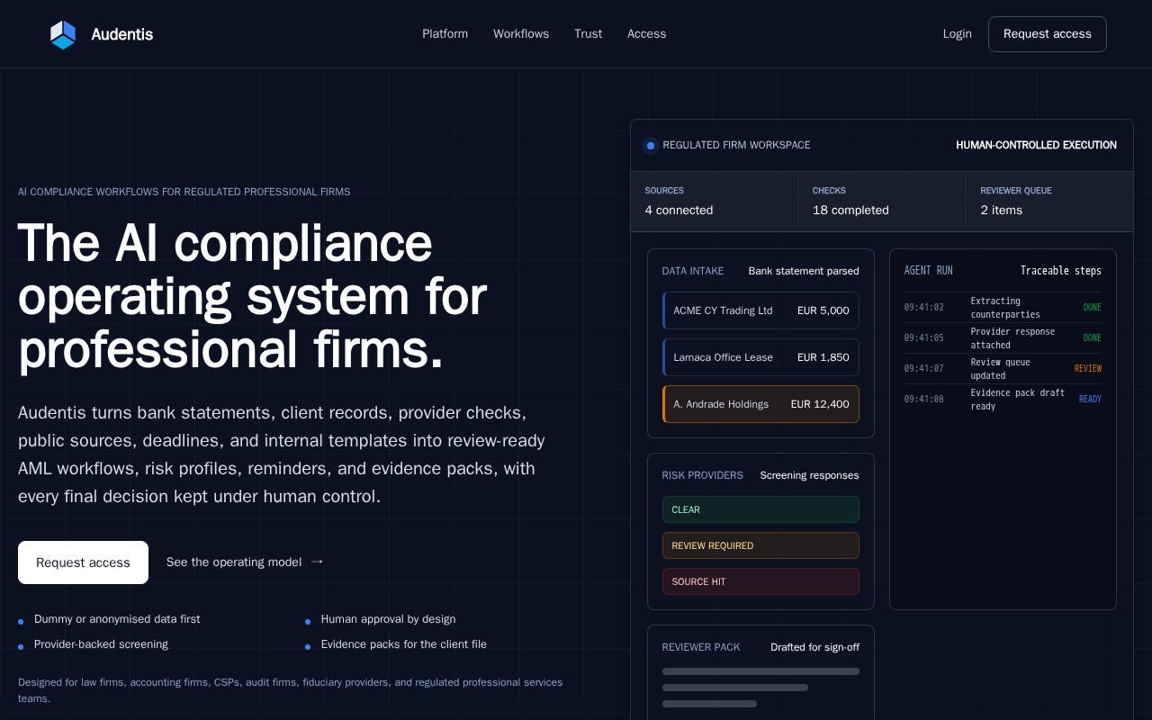Click Evidence packs for the client file bullet
Viewport: 1152px width, 720px height.
tap(404, 644)
